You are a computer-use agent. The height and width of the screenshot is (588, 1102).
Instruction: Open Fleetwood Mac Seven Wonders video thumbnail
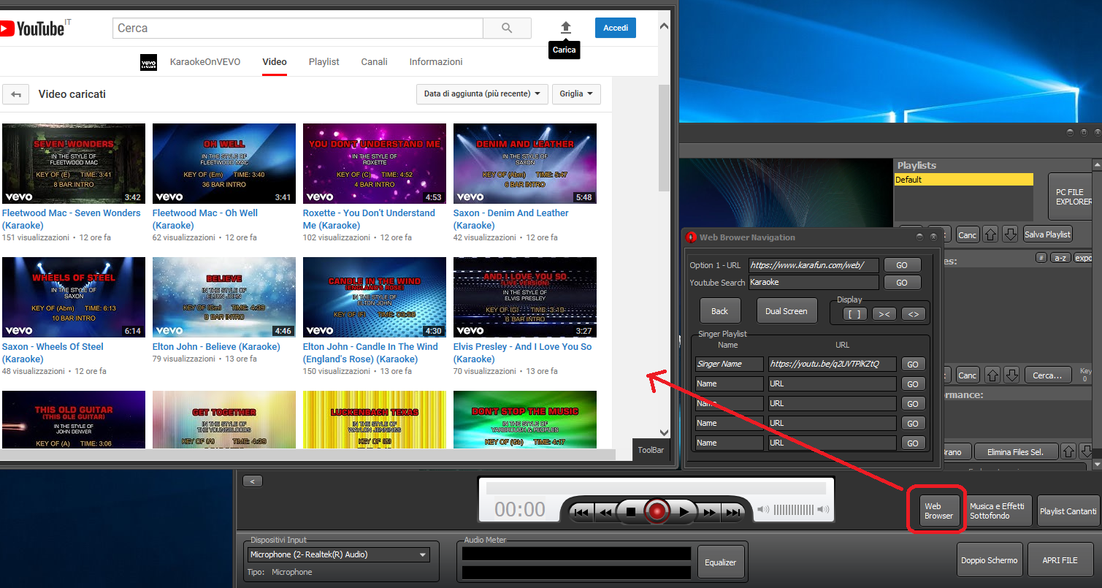tap(74, 164)
